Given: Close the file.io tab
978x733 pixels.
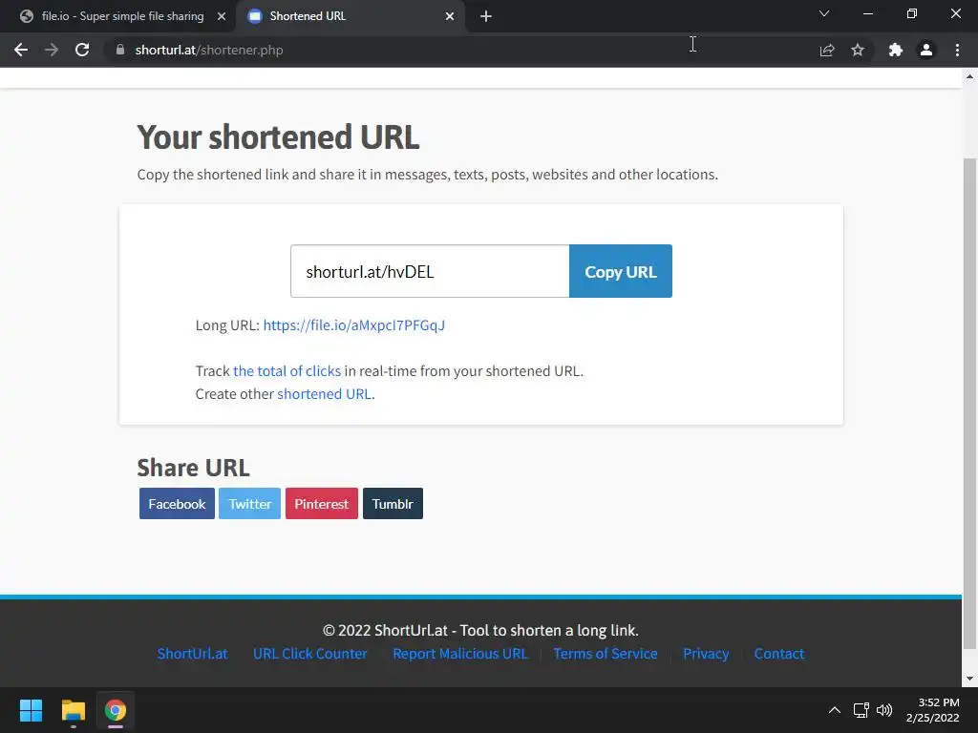Looking at the screenshot, I should 222,16.
